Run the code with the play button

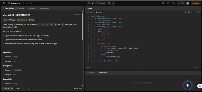92,3
